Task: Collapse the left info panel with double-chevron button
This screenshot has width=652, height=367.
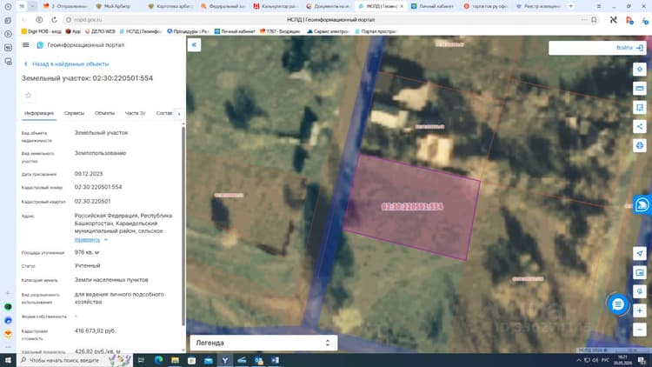Action: [x=194, y=45]
